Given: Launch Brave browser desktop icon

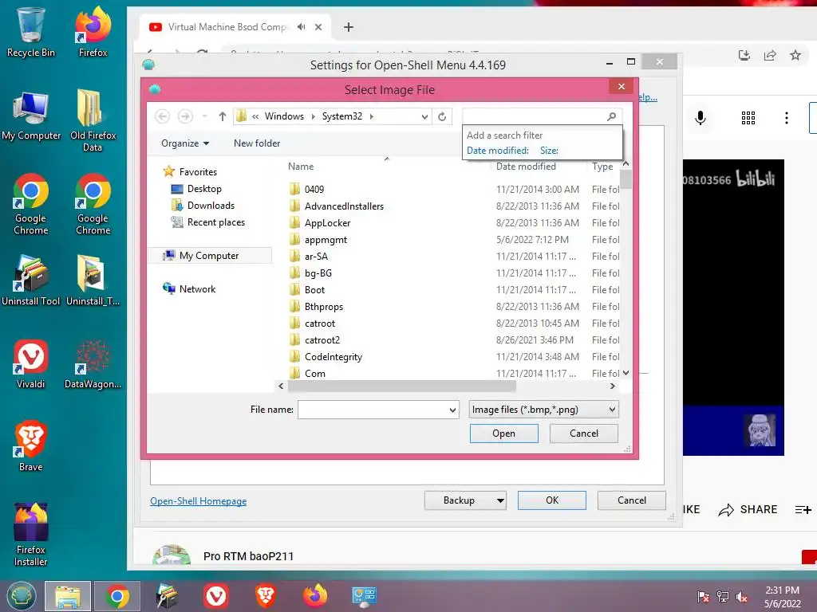Looking at the screenshot, I should [31, 446].
